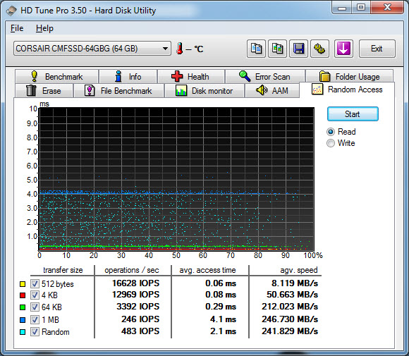Screen dimensions: 409x356
Task: Switch to the Error Scan tab
Action: [265, 76]
